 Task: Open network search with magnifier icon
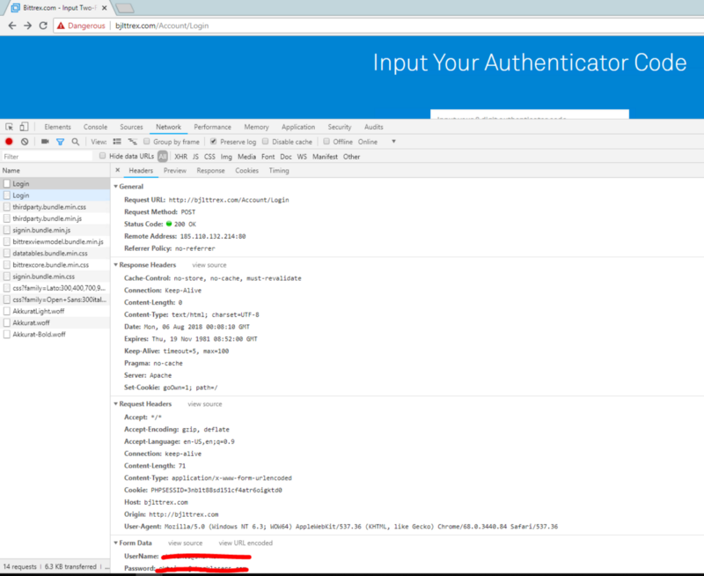pos(76,142)
